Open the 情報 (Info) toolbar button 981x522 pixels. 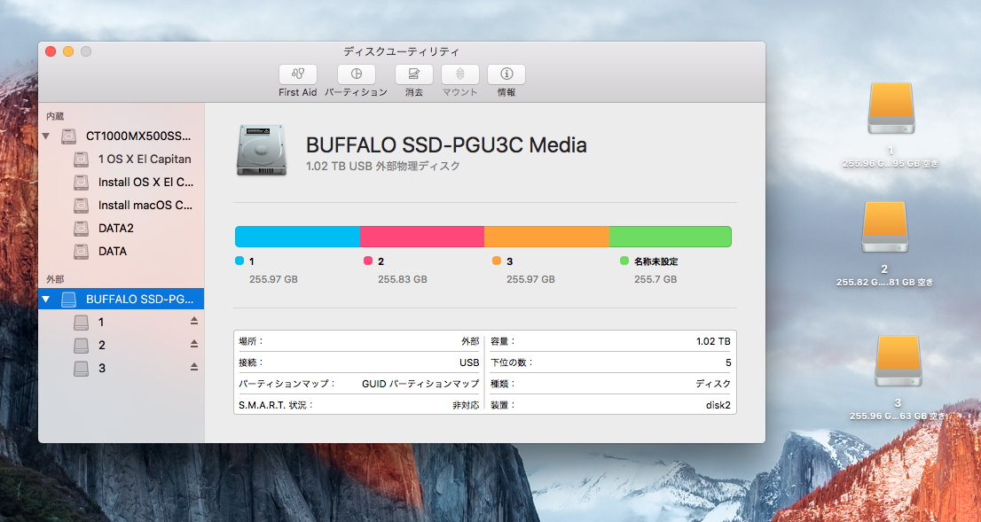[506, 75]
